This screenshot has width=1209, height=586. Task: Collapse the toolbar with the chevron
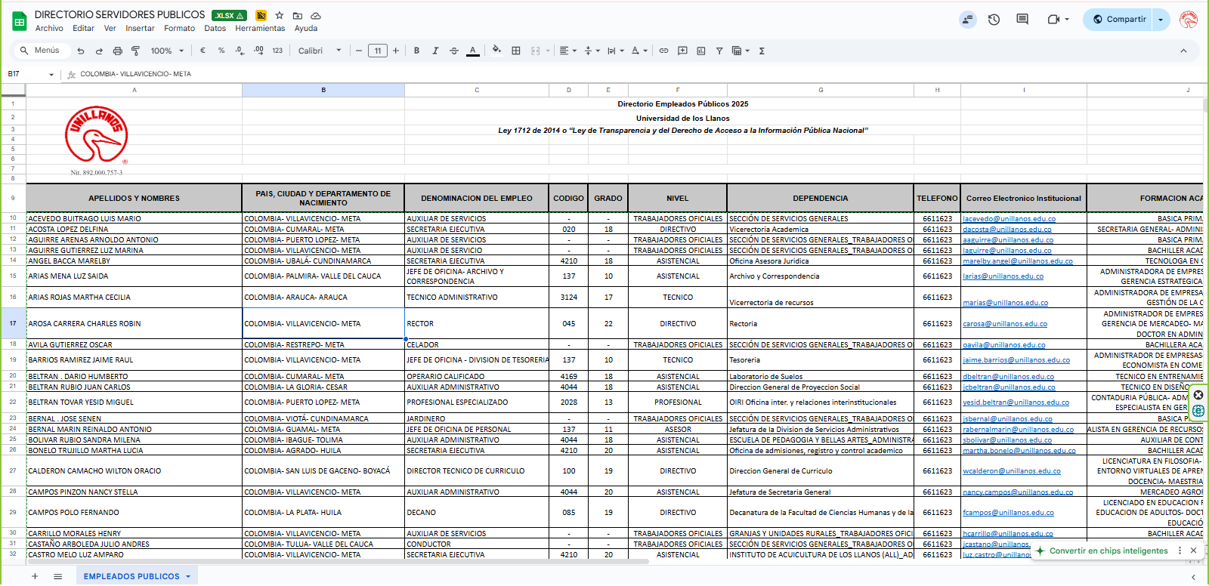coord(1183,51)
